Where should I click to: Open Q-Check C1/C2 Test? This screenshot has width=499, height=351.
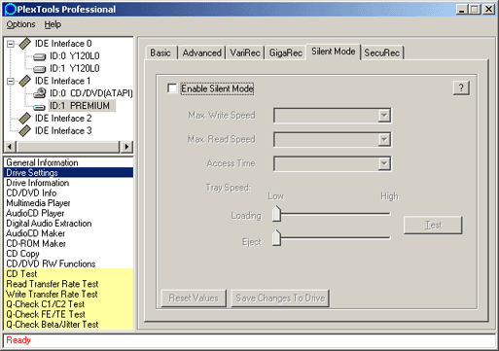click(68, 304)
